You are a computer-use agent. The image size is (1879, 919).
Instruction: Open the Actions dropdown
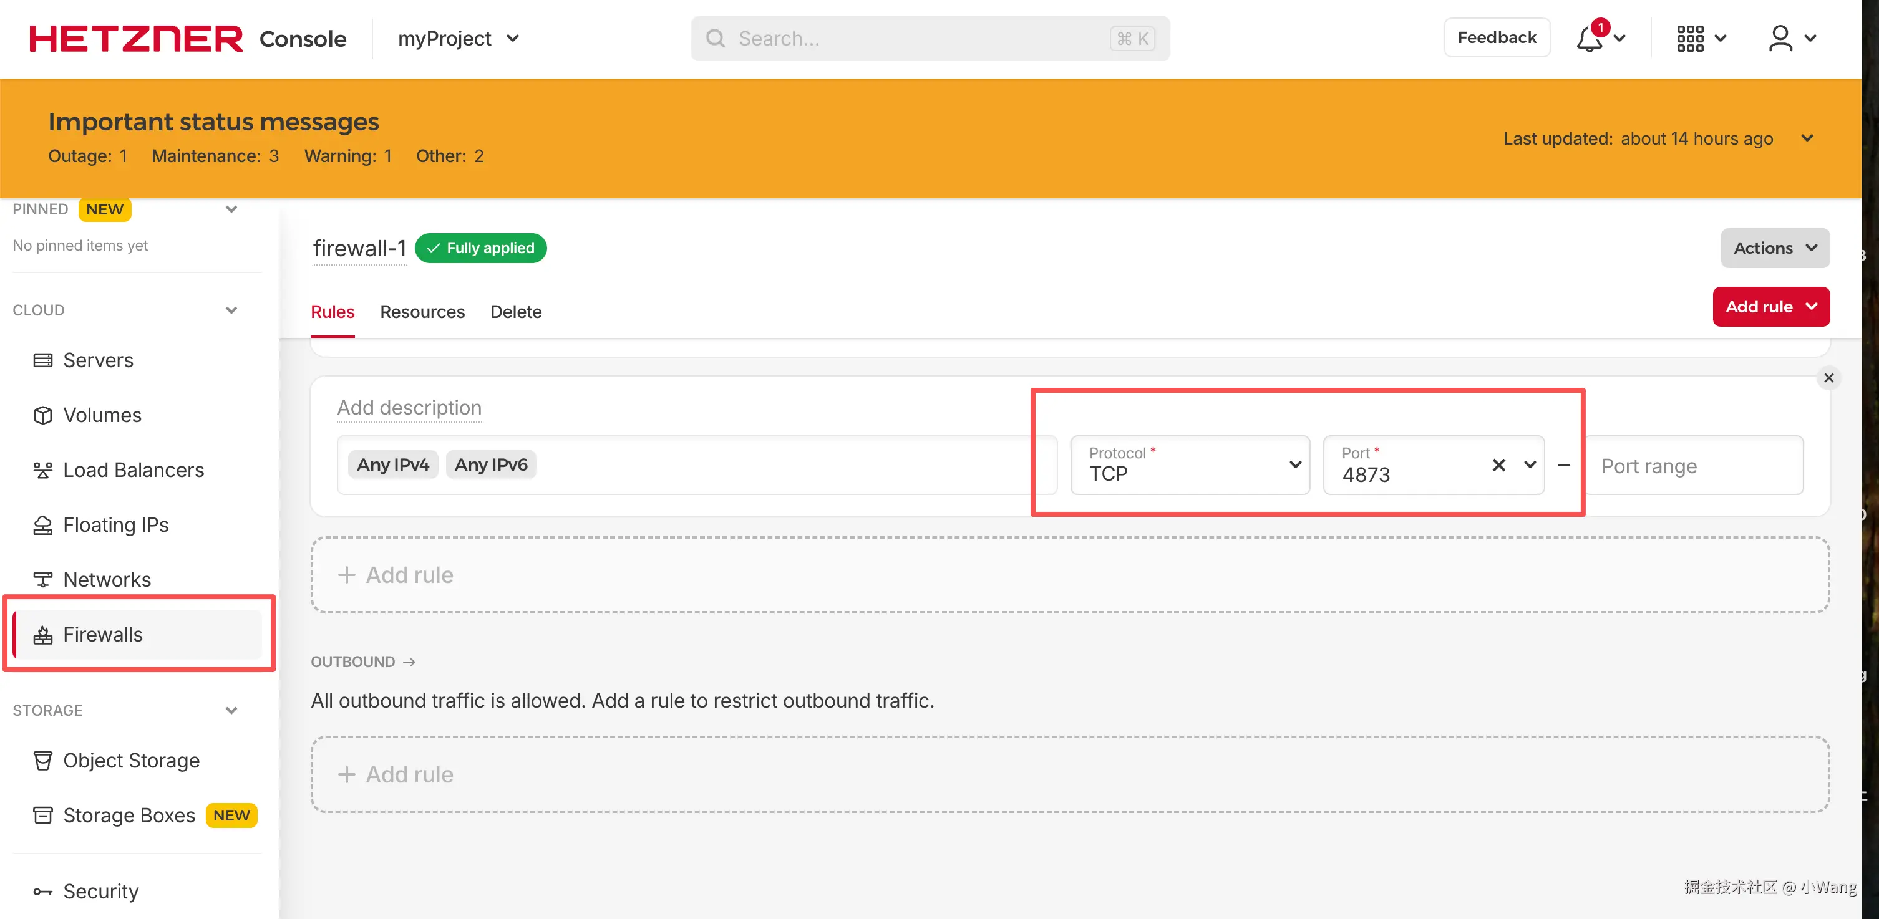coord(1774,248)
